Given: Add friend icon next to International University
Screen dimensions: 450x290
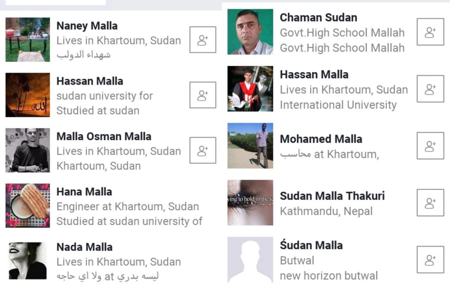Looking at the screenshot, I should 430,89.
